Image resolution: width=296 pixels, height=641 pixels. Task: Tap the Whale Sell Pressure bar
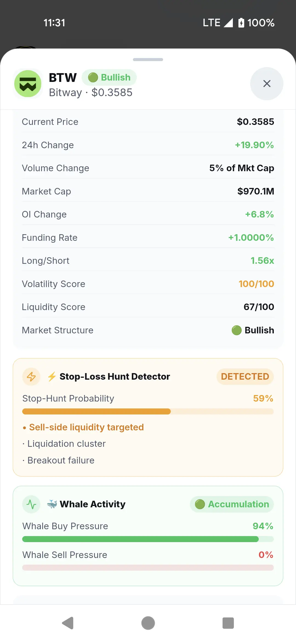[148, 568]
